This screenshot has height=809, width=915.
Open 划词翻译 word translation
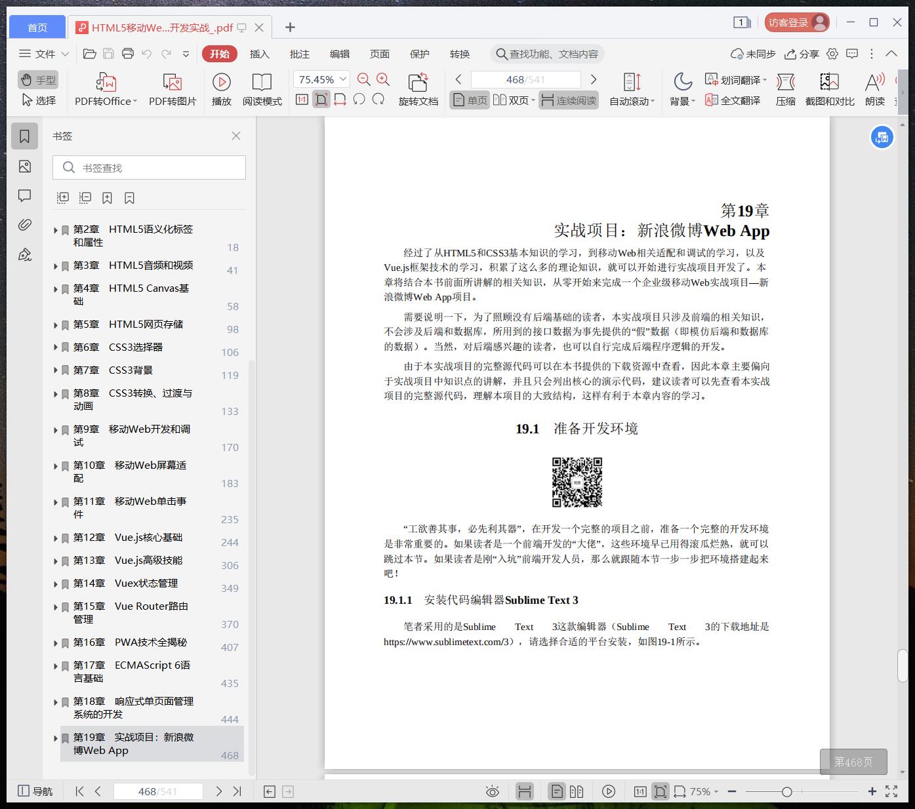736,79
